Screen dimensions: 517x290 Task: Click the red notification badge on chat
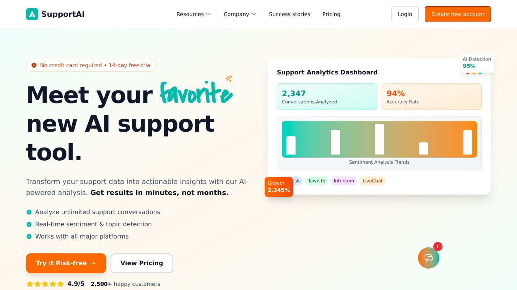(x=438, y=246)
